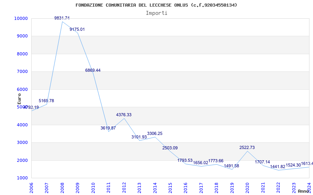This screenshot has width=313, height=195.
Task: Click the 2010 year label
Action: [x=93, y=188]
